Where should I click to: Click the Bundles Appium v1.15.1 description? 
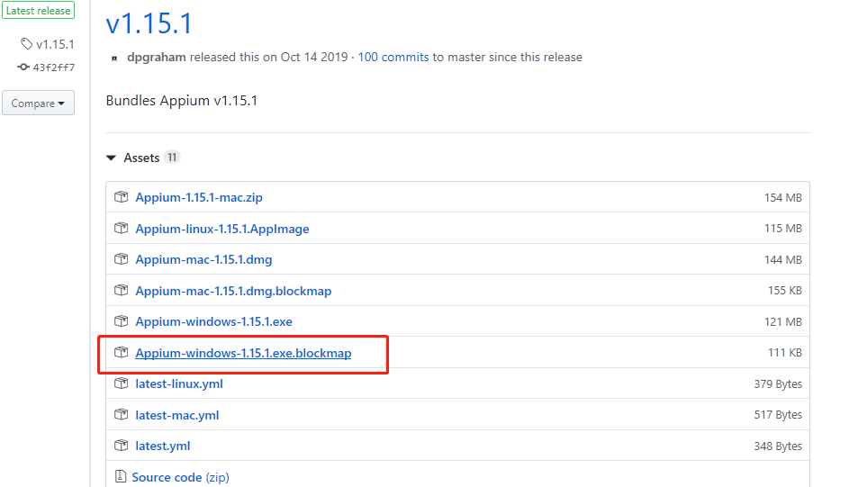(181, 101)
